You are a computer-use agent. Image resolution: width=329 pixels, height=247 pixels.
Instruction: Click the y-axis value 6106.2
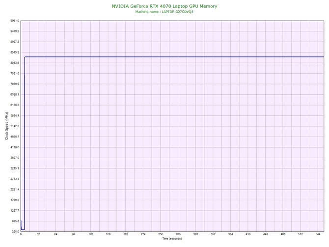coord(15,105)
